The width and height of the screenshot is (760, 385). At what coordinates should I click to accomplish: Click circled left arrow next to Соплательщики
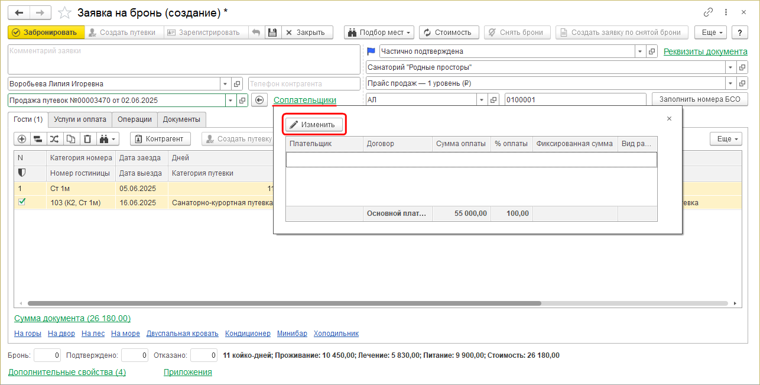tap(260, 100)
